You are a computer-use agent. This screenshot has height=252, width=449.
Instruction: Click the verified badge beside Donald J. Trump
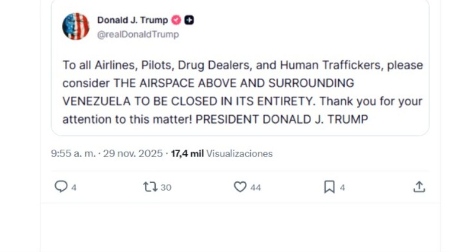[x=176, y=20]
